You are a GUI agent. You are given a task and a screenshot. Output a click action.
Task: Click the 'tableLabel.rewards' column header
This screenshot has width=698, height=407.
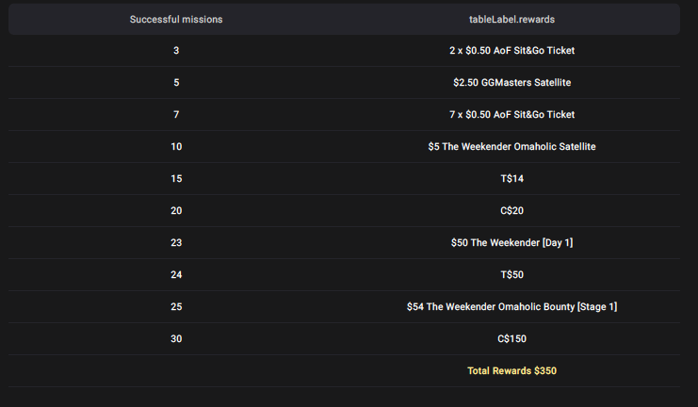tap(511, 20)
